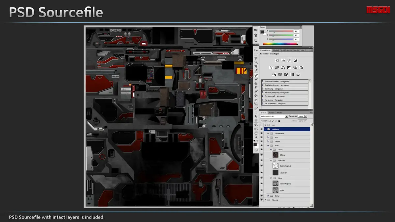Expand the AO group

[x=268, y=137]
